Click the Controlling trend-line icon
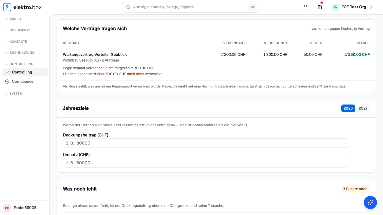 7,72
